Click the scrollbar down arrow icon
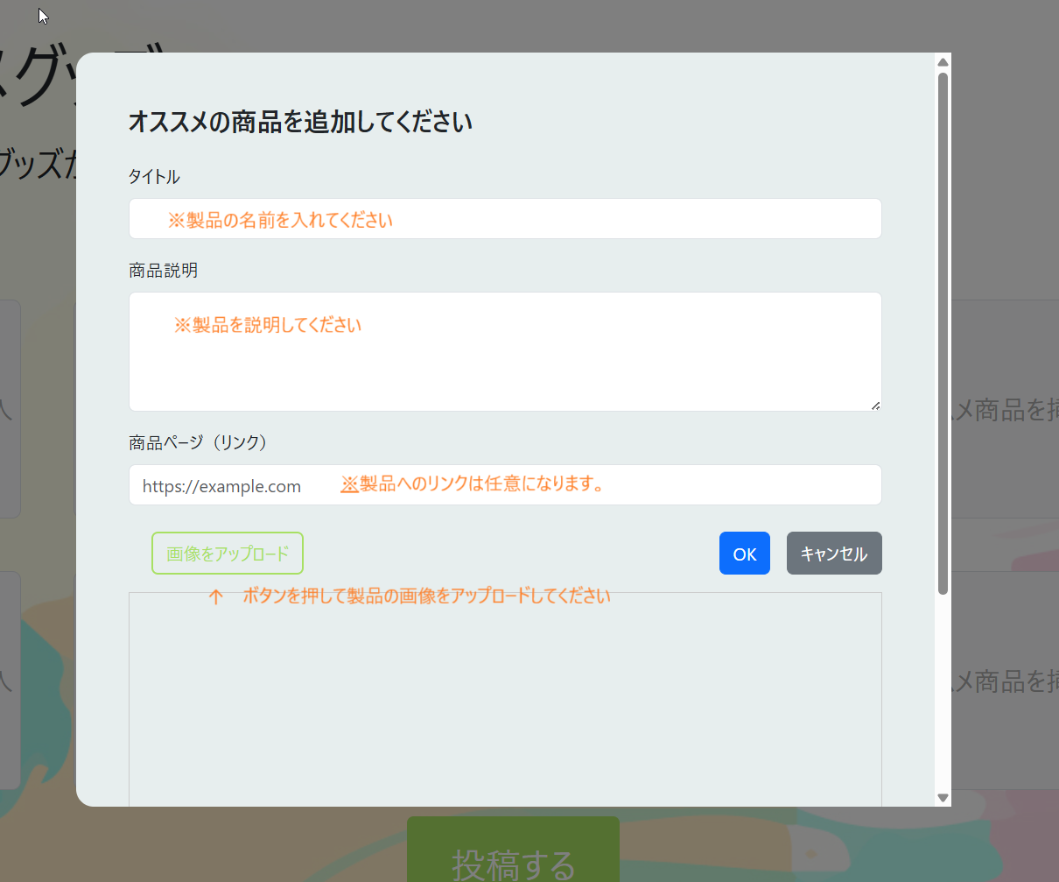1059x882 pixels. tap(943, 798)
